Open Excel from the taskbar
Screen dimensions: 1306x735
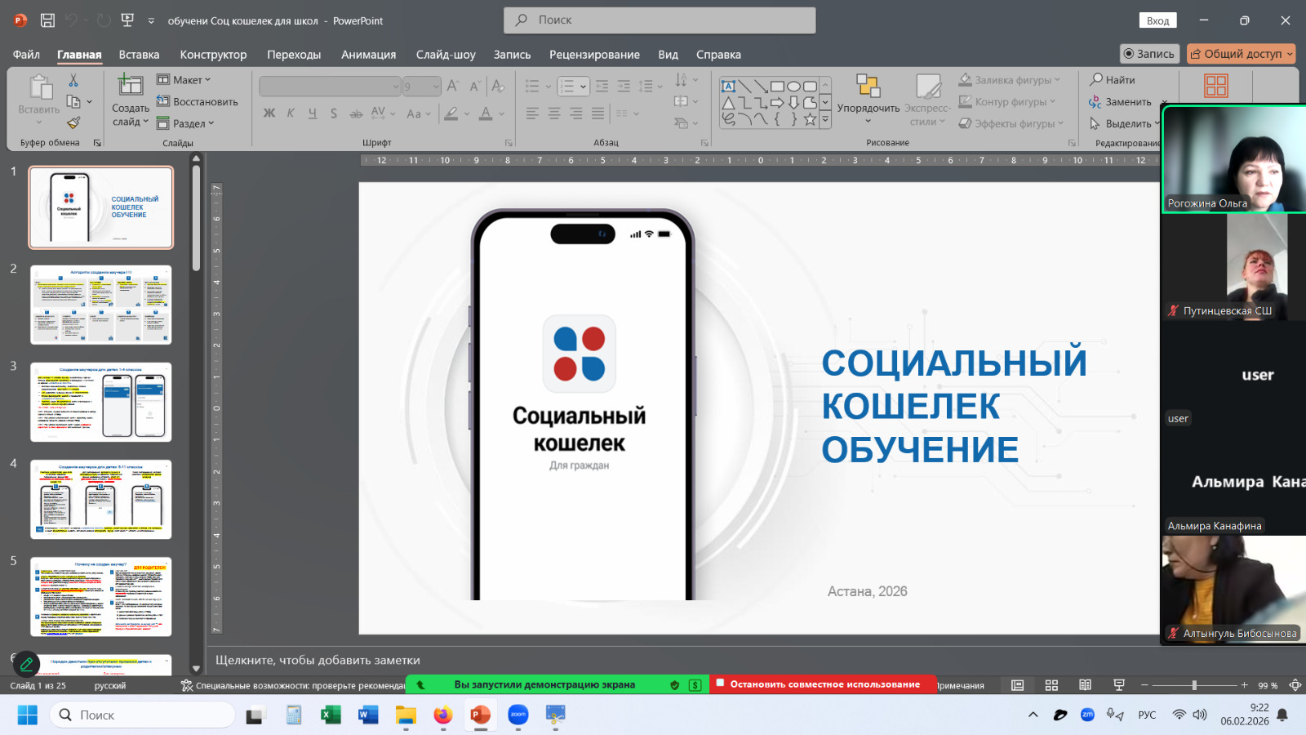[x=329, y=715]
